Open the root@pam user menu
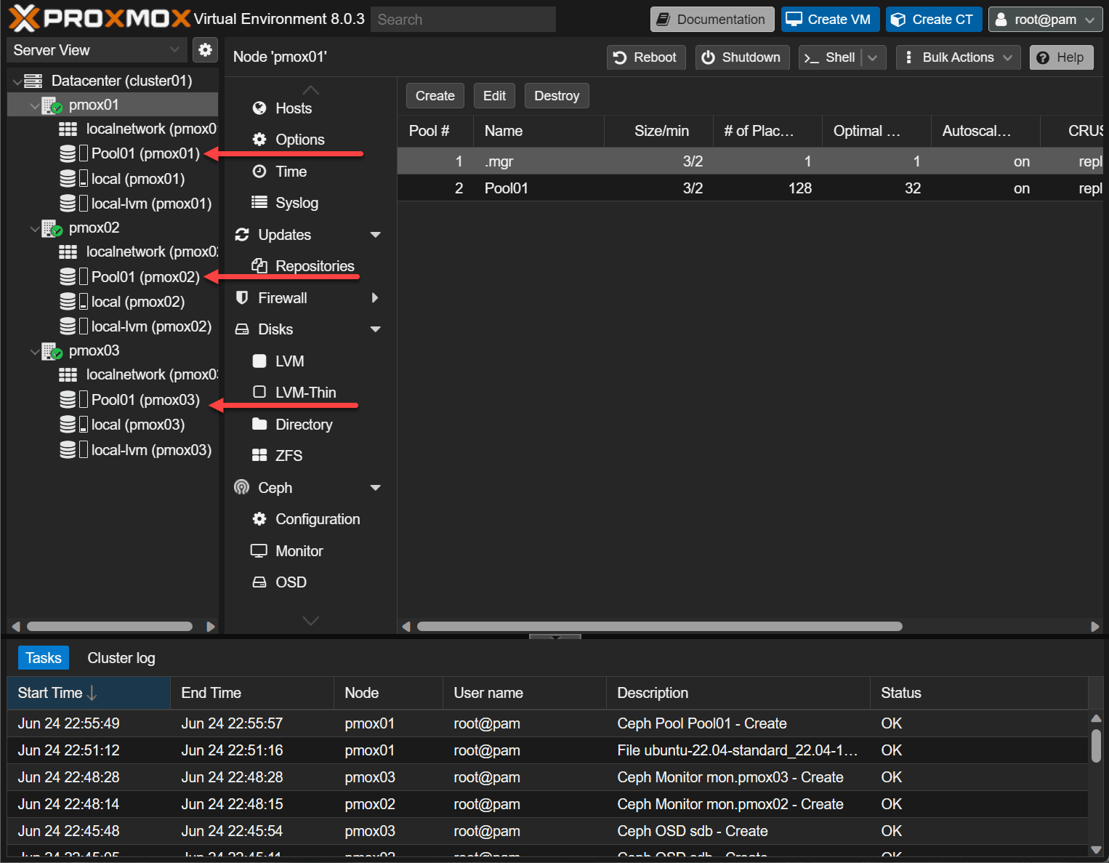The height and width of the screenshot is (863, 1109). coord(1045,20)
